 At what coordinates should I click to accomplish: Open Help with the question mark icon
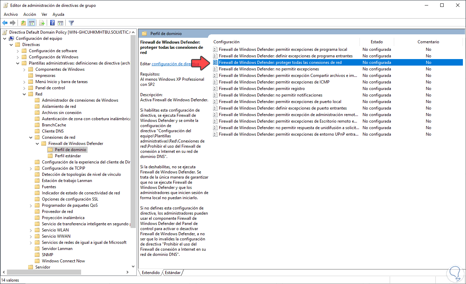tap(53, 23)
